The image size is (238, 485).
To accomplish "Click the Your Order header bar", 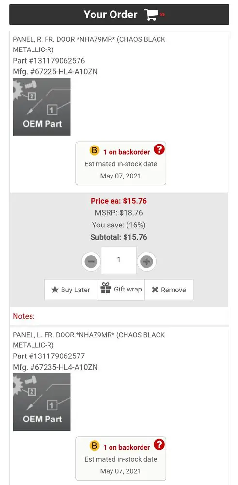I will pos(119,15).
